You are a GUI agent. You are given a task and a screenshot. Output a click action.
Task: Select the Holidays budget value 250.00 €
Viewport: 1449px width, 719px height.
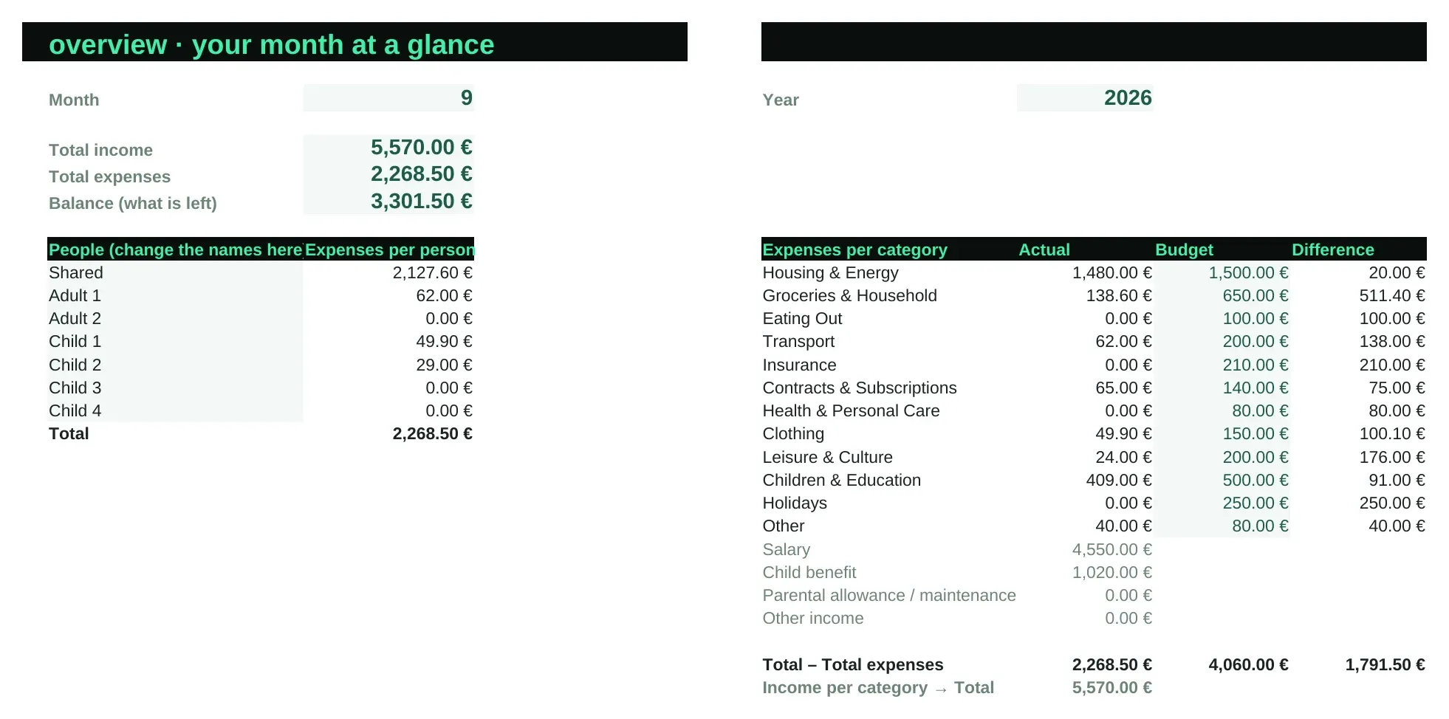point(1222,503)
